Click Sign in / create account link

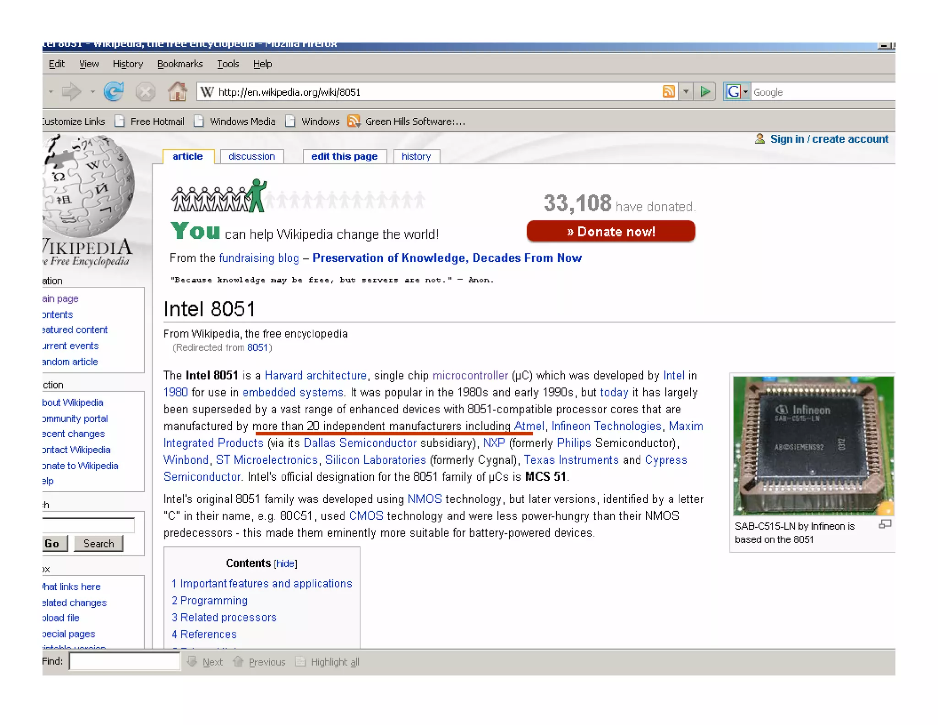(829, 139)
